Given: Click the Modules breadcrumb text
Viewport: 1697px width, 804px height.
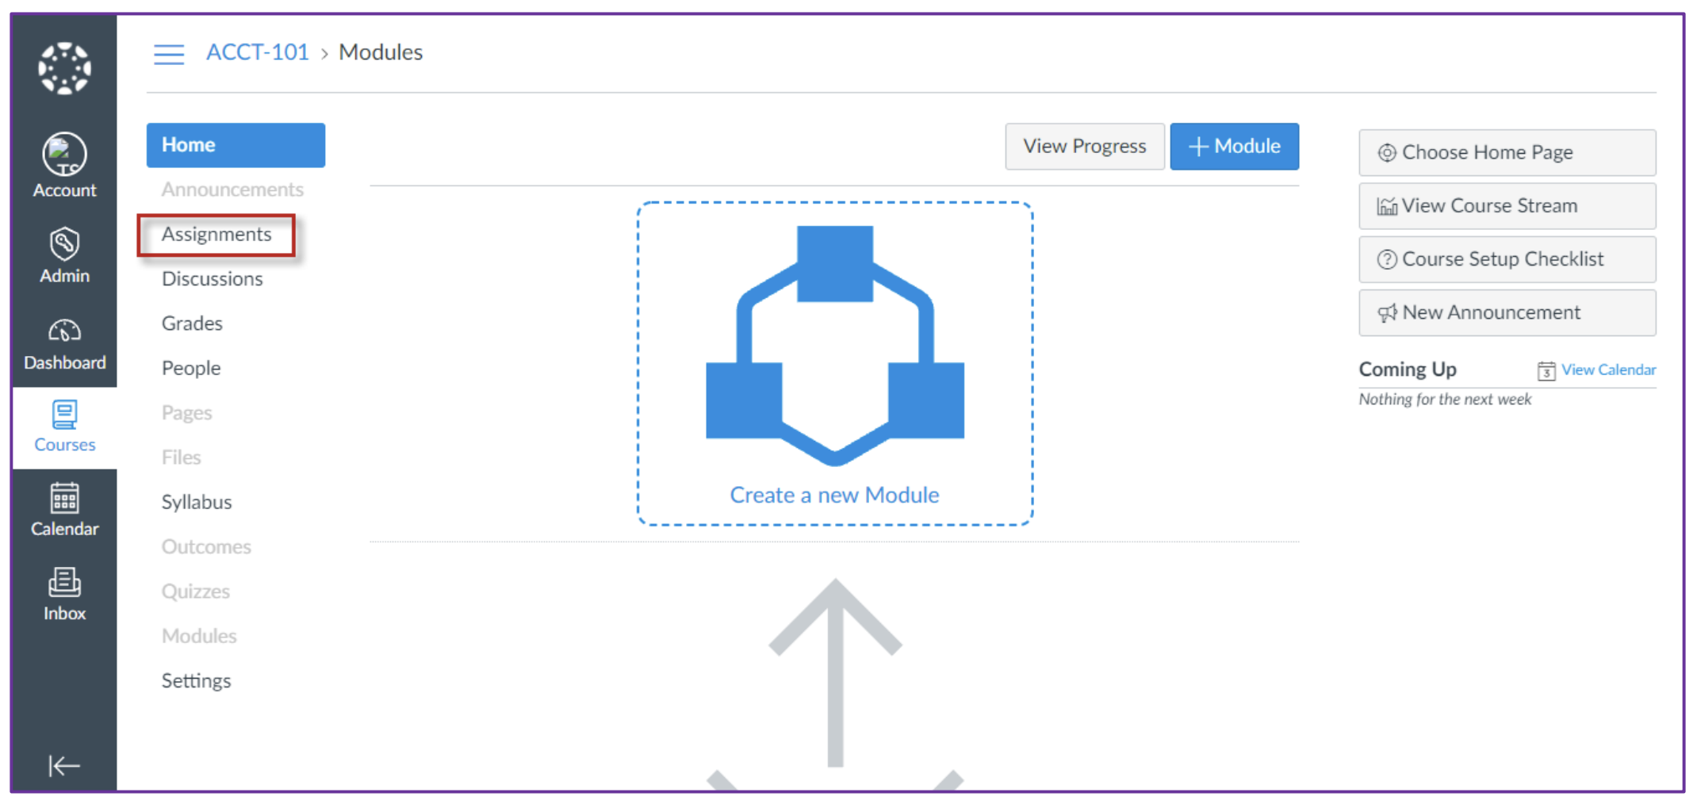Looking at the screenshot, I should [381, 52].
